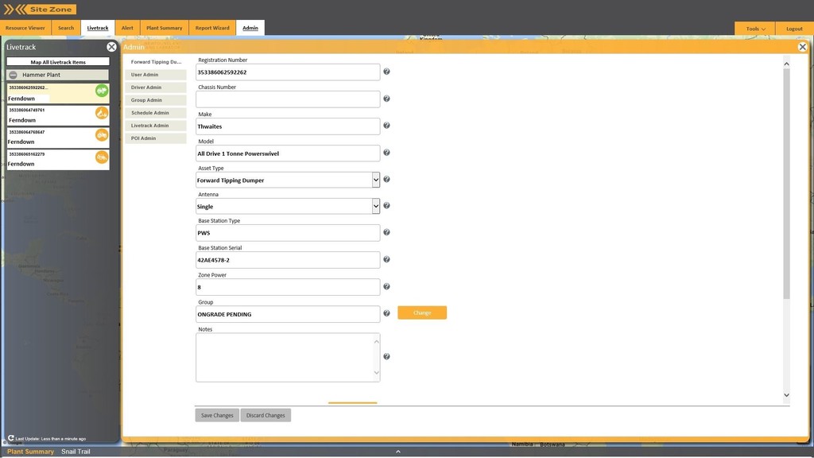This screenshot has height=458, width=814.
Task: Show help for Notes field
Action: tap(386, 356)
